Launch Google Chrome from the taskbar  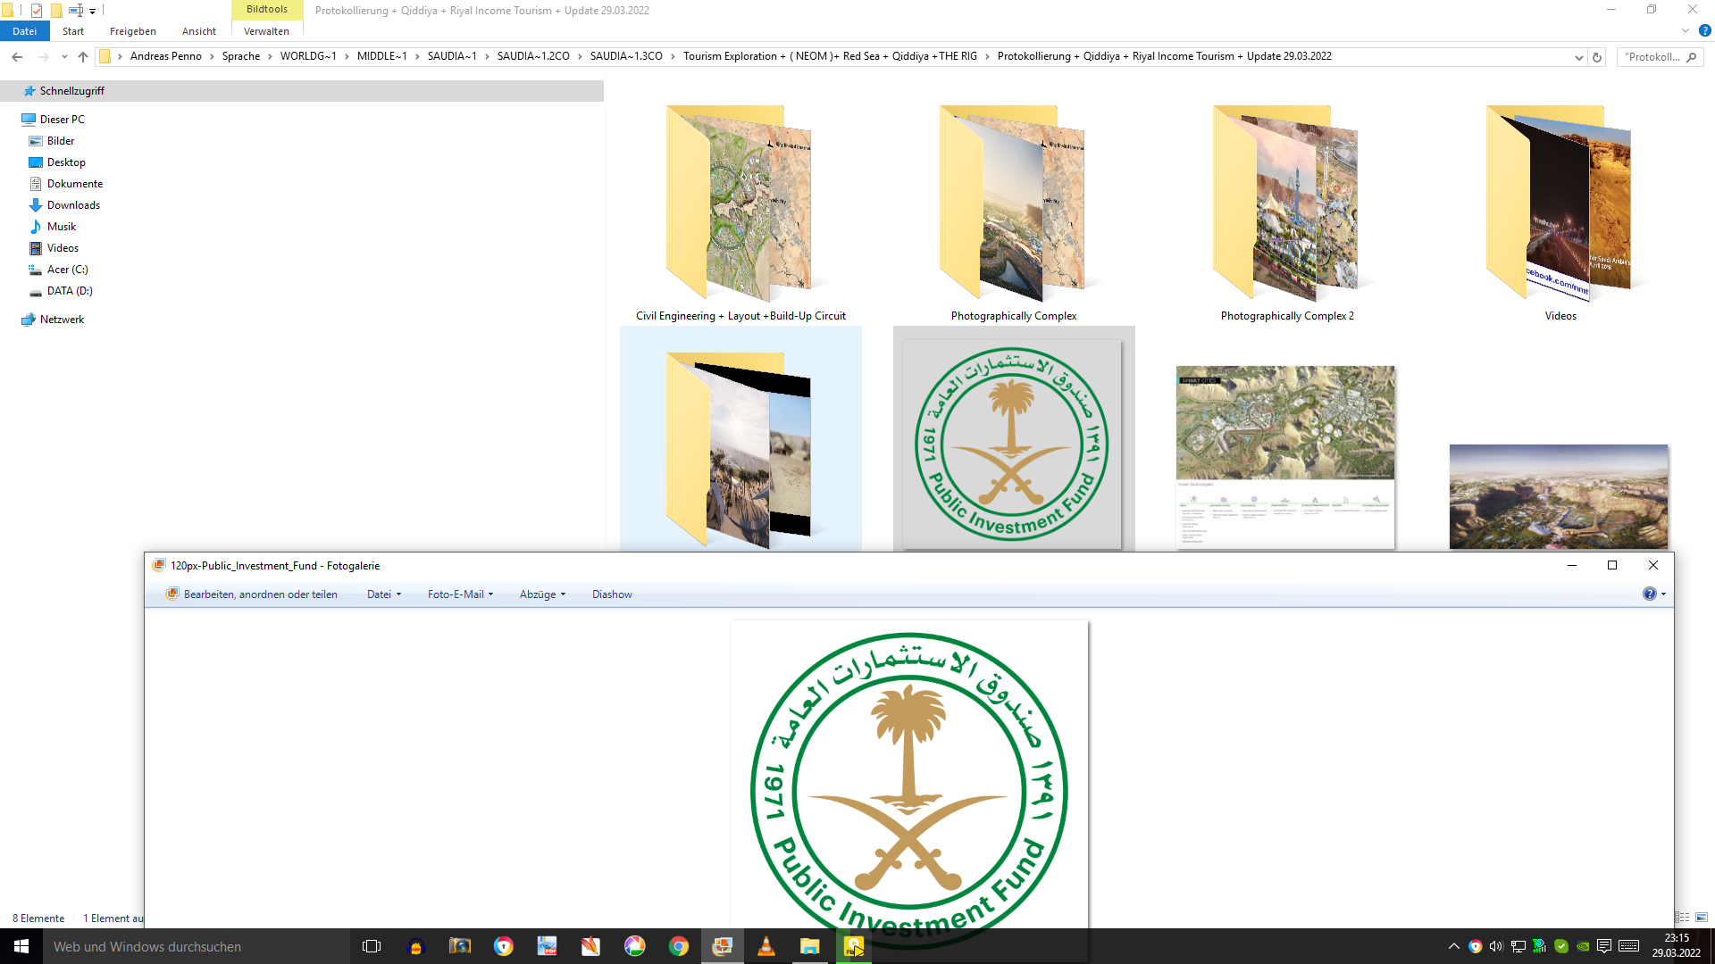[x=678, y=946]
